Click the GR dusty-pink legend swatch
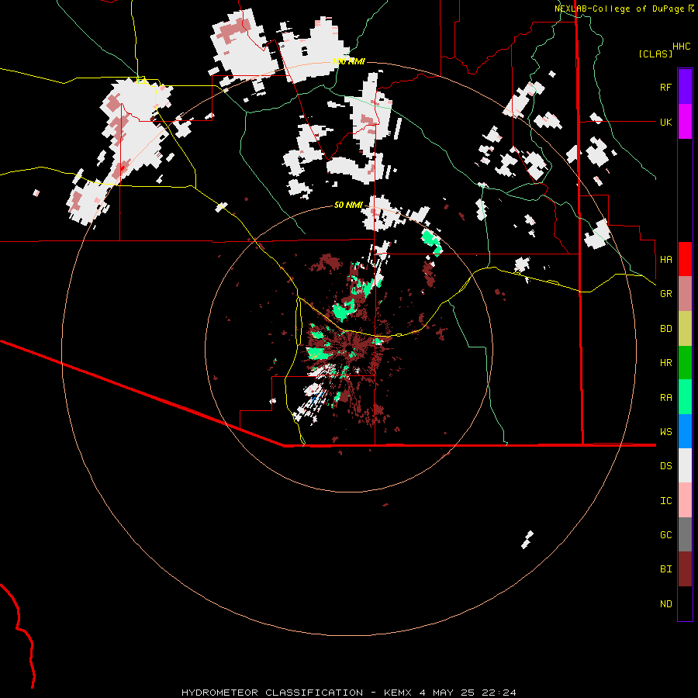This screenshot has height=698, width=698. (x=685, y=294)
